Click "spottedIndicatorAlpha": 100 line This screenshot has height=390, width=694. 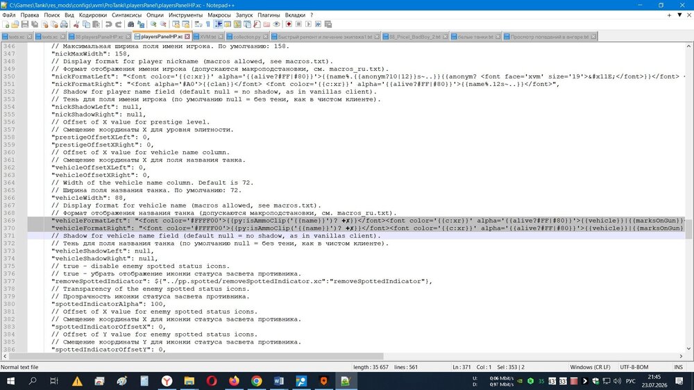[x=108, y=304]
